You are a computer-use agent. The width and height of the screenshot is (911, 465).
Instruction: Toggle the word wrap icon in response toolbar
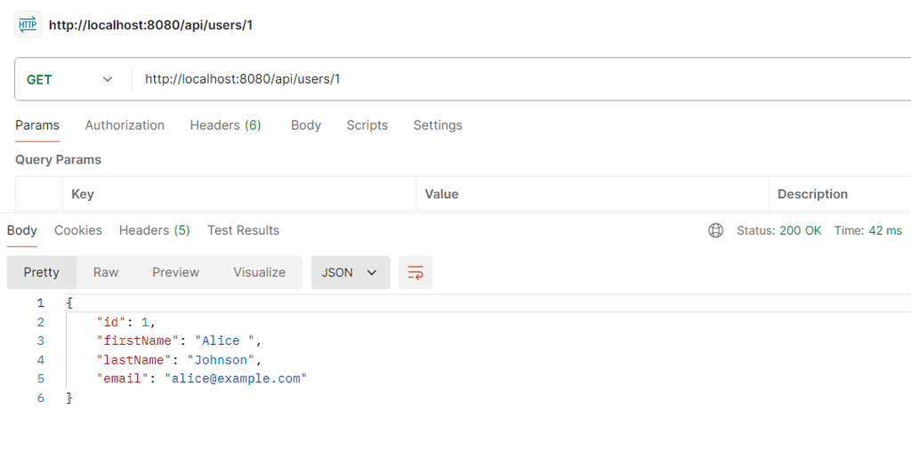tap(415, 272)
